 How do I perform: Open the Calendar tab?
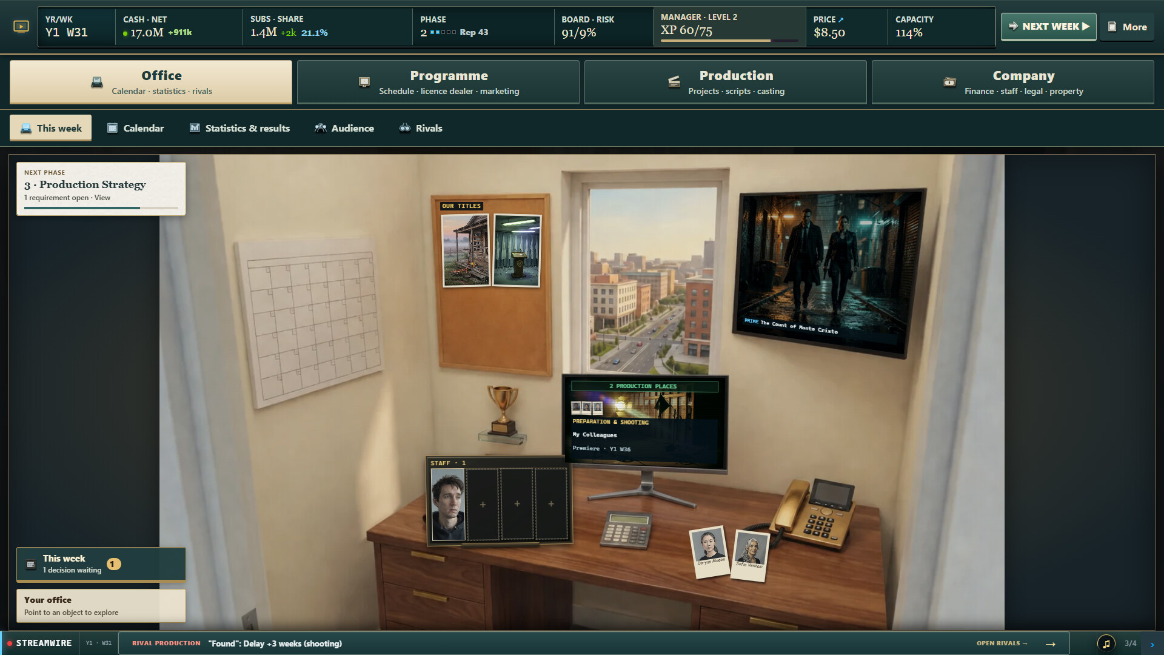136,128
